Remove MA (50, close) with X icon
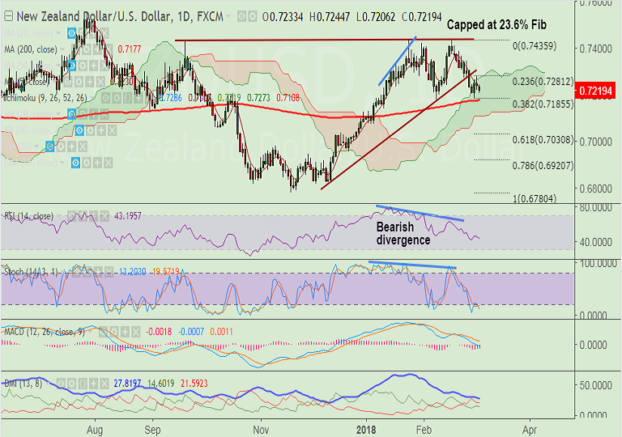The image size is (622, 437). 104,66
